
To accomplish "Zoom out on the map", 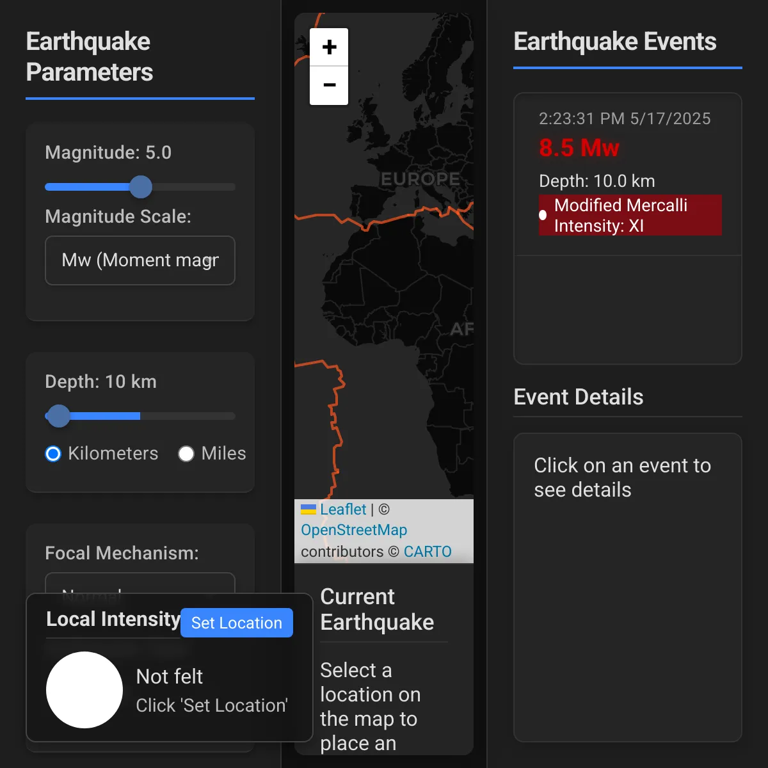I will [x=329, y=85].
